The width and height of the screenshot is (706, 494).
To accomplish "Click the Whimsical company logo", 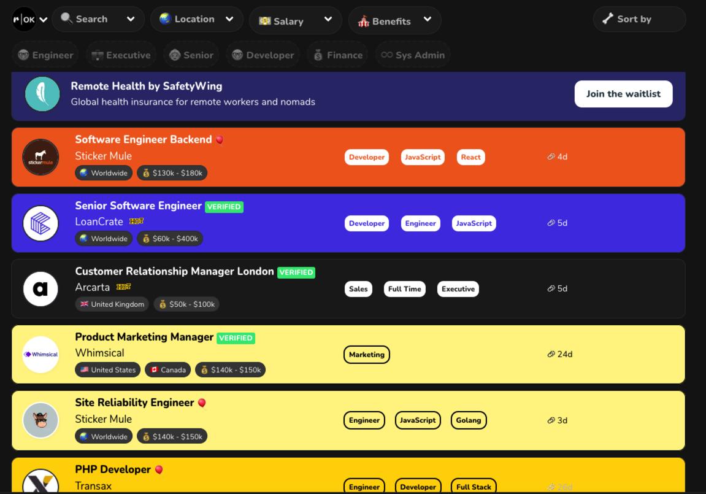I will (40, 355).
